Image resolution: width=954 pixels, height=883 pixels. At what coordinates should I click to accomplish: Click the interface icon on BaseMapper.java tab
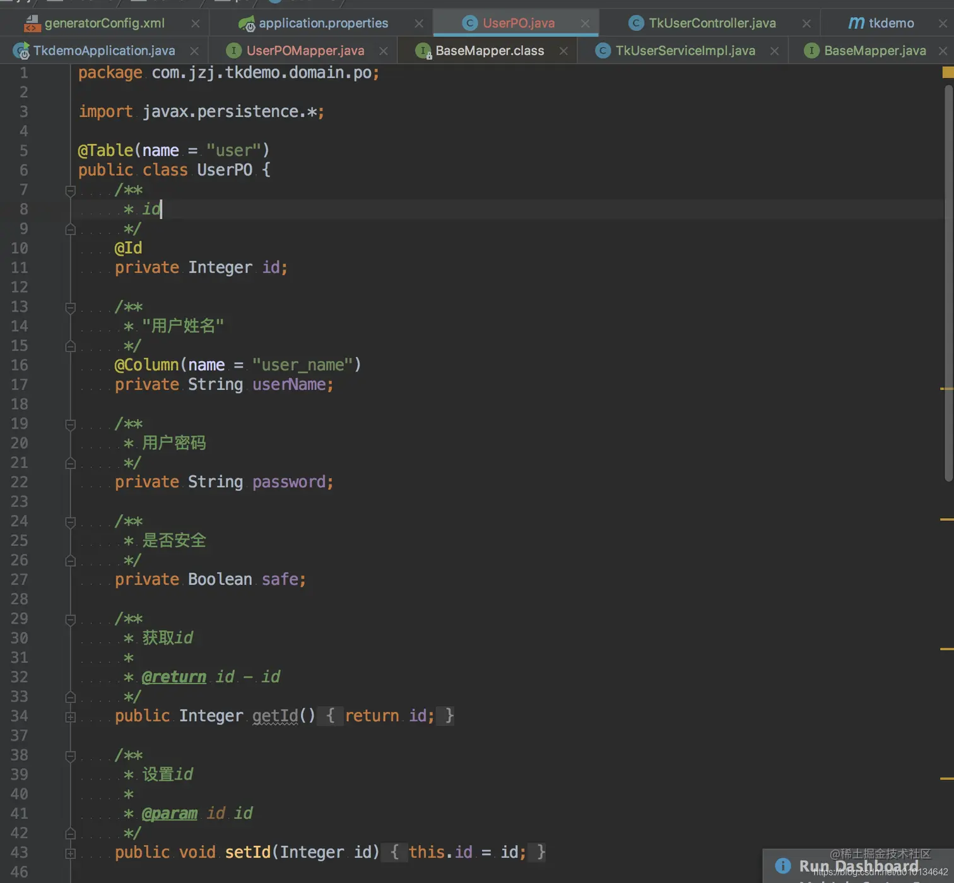pyautogui.click(x=811, y=50)
